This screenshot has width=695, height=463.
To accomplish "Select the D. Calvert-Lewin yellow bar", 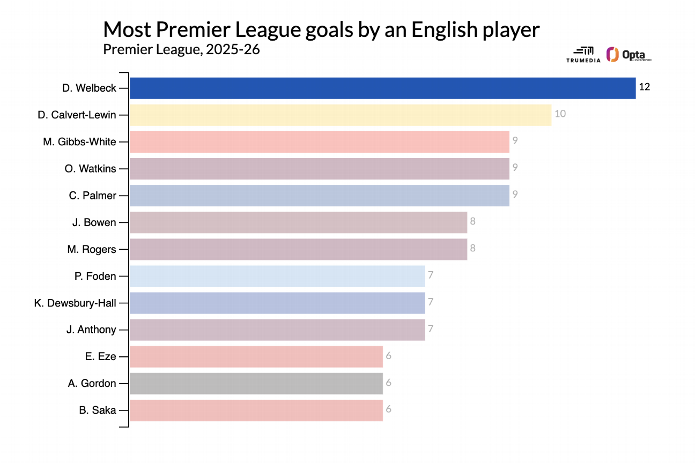I will 341,115.
